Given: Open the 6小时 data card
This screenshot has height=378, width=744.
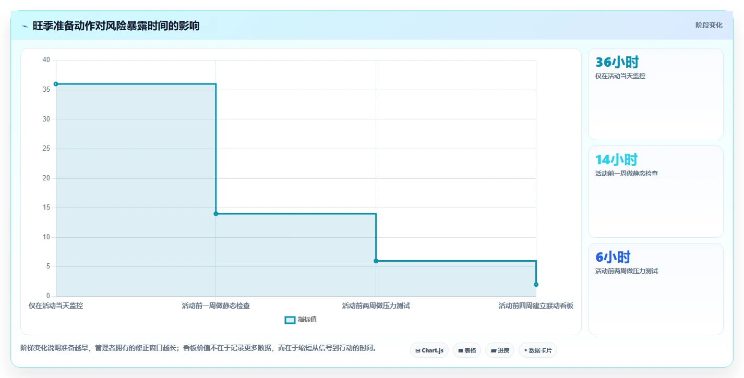Looking at the screenshot, I should pos(656,289).
